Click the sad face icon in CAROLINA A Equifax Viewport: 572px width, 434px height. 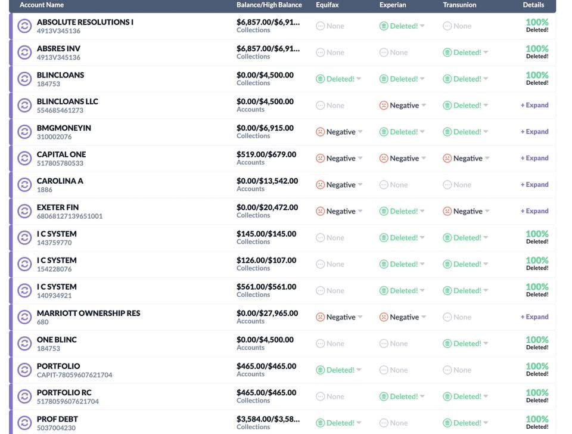click(x=321, y=185)
